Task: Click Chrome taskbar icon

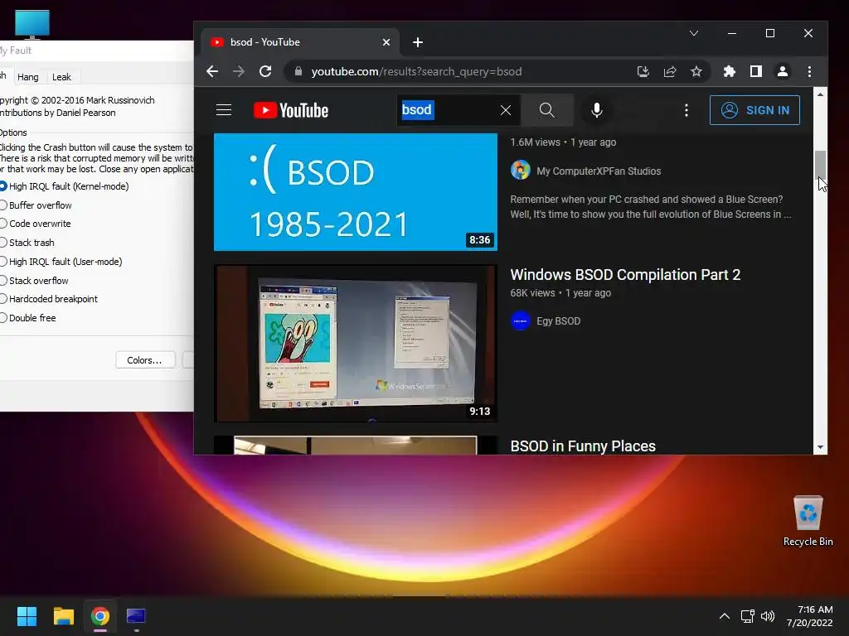Action: (100, 616)
